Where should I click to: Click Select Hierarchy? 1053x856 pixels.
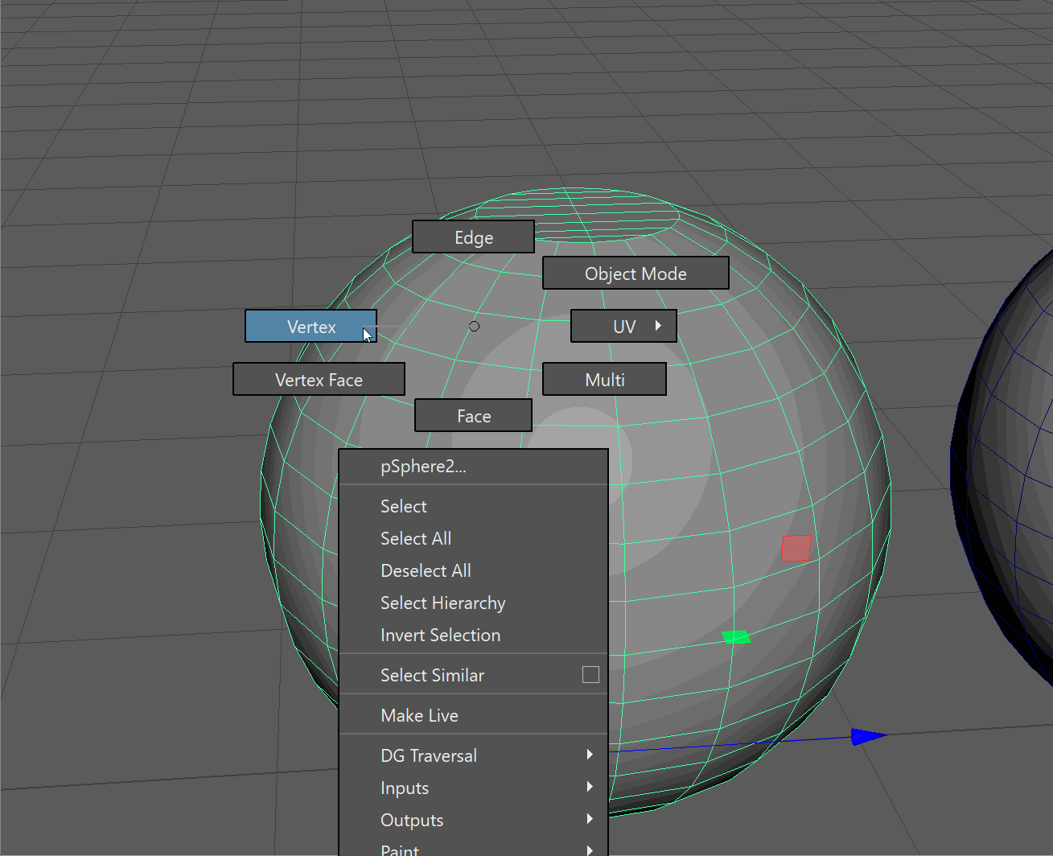[x=442, y=603]
